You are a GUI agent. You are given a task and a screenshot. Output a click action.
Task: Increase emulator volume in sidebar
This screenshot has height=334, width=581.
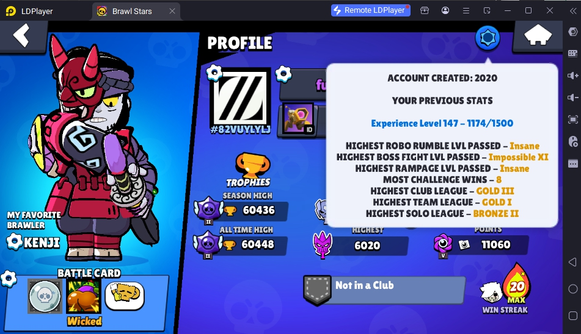pyautogui.click(x=572, y=76)
